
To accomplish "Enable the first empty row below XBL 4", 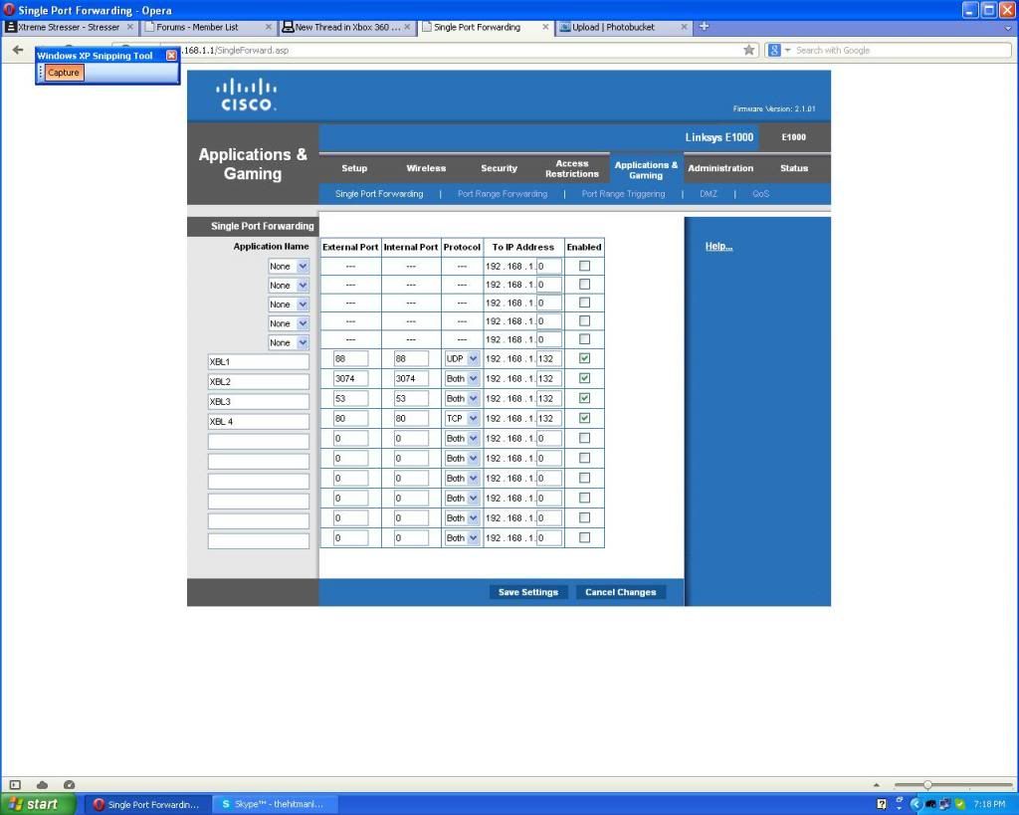I will [584, 438].
